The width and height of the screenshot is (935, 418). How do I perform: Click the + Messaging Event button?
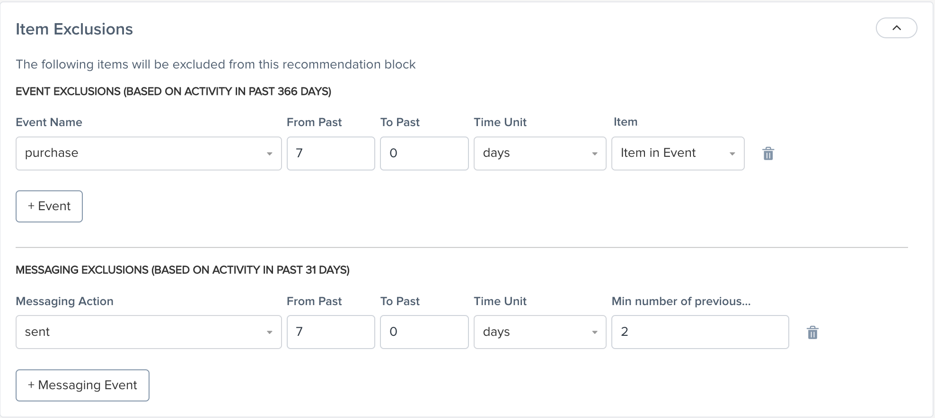[x=82, y=385]
